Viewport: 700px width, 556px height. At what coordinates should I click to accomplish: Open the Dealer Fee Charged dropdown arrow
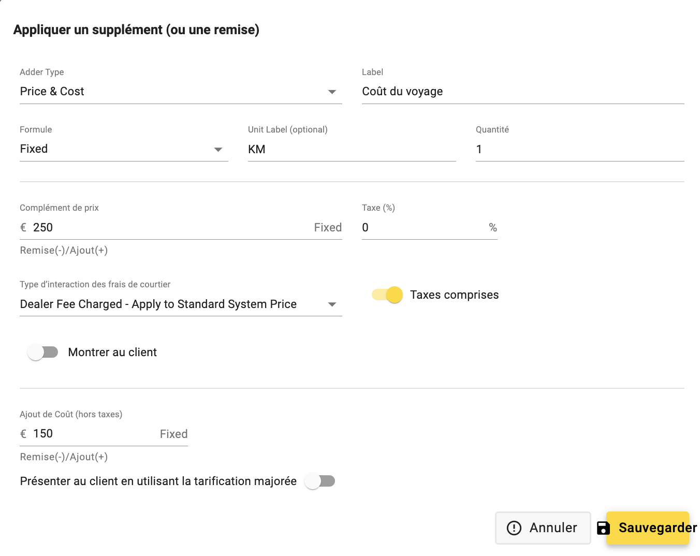click(x=332, y=304)
